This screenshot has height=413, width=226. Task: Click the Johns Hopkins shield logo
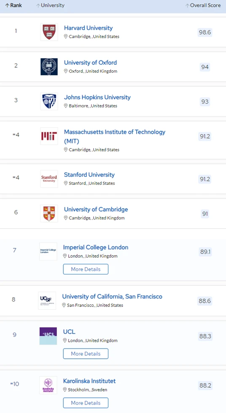(49, 101)
